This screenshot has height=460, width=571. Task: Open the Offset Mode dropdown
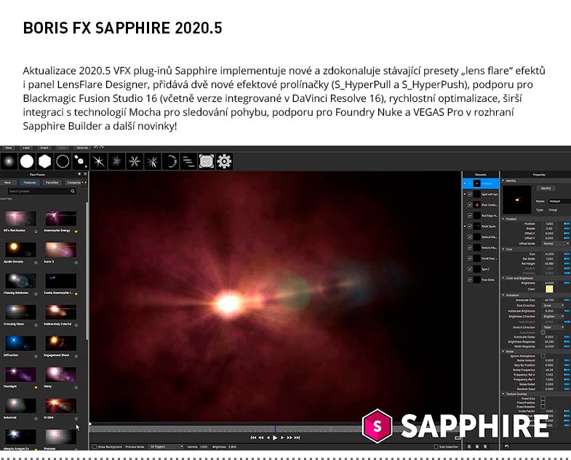pos(555,243)
